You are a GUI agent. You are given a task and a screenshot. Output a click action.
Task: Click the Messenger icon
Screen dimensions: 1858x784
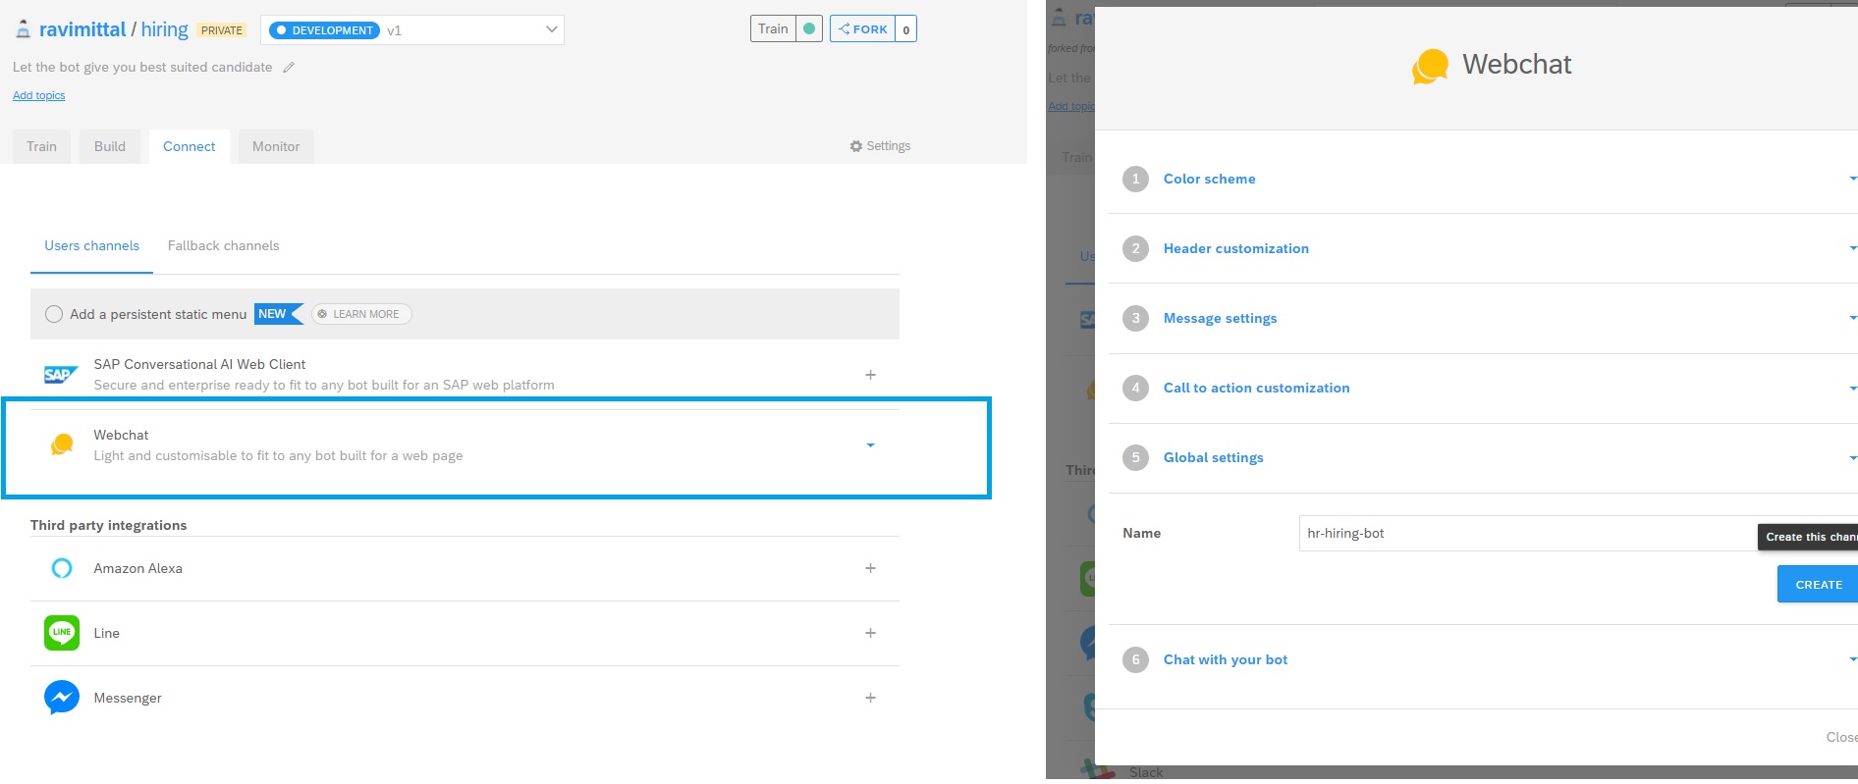[62, 698]
